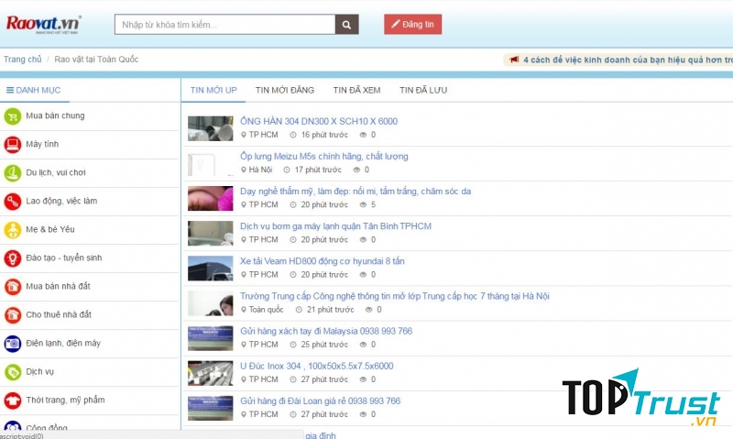Screen dimensions: 733x439
Task: Open the TIN ĐÃ XEM tab
Action: (356, 90)
